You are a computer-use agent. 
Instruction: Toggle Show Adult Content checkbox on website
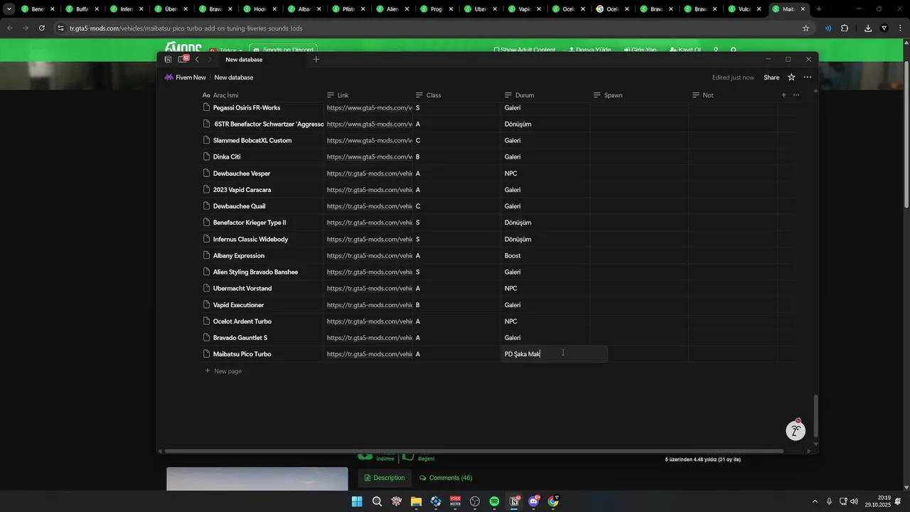[x=496, y=50]
